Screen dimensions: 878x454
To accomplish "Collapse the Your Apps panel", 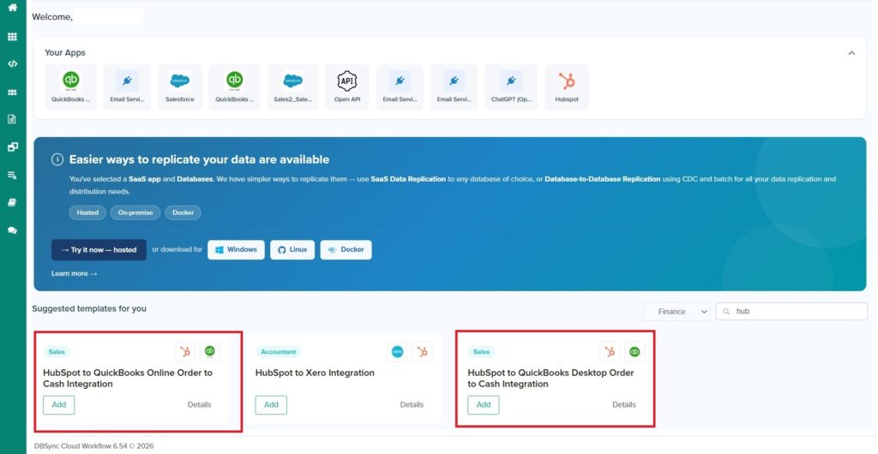I will click(x=851, y=52).
